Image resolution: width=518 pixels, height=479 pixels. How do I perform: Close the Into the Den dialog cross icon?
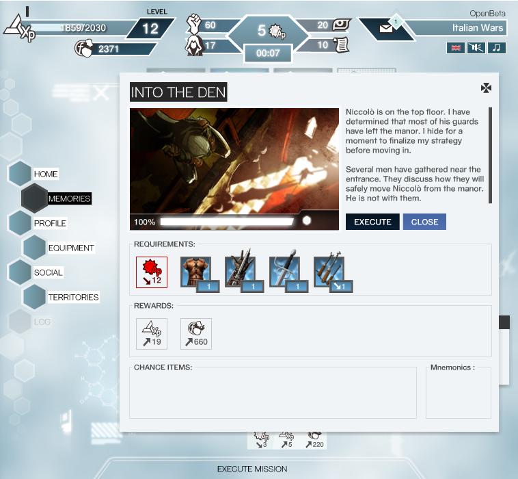pos(486,88)
